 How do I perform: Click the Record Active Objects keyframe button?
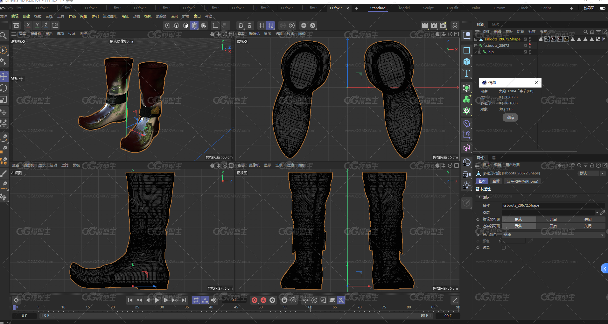(255, 300)
